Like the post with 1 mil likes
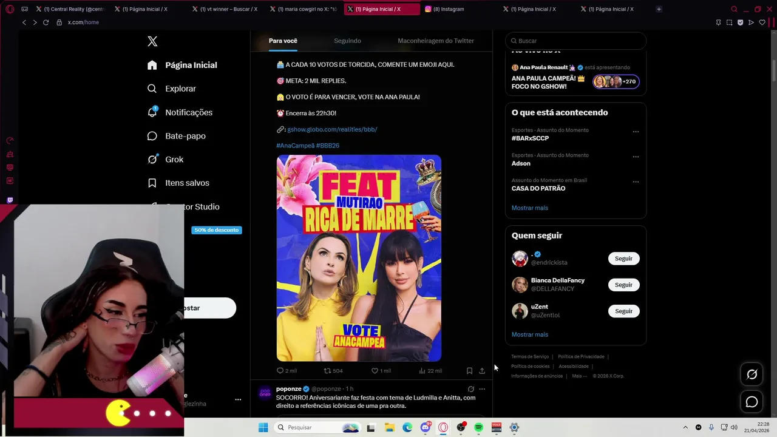 coord(381,371)
